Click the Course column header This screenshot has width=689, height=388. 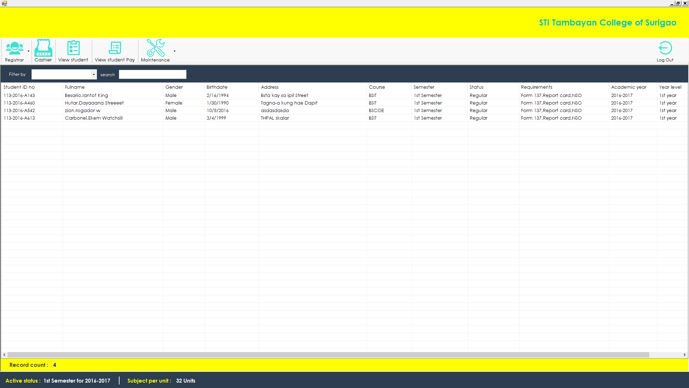tap(377, 87)
